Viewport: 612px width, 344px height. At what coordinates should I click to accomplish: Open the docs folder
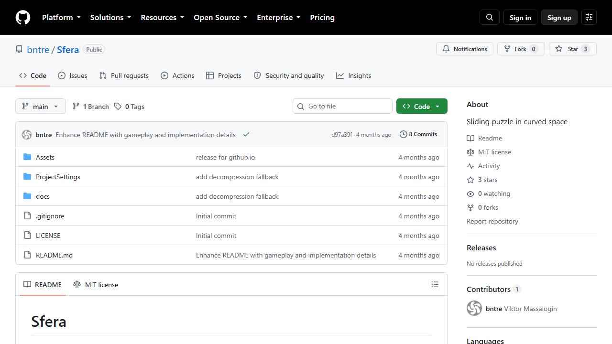(x=43, y=196)
